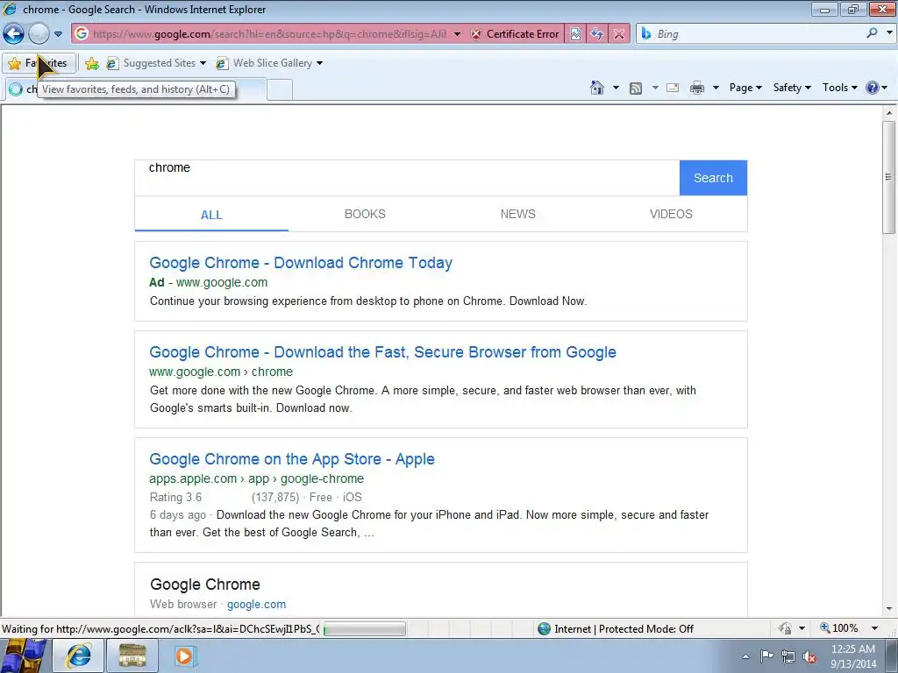Image resolution: width=898 pixels, height=673 pixels.
Task: Click the muted volume tray icon
Action: click(x=809, y=657)
